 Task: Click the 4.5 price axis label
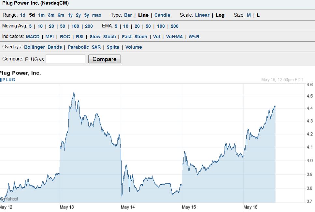[x=309, y=96]
